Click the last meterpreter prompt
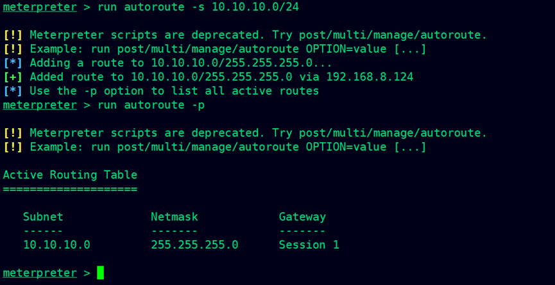555x285 pixels. click(40, 273)
